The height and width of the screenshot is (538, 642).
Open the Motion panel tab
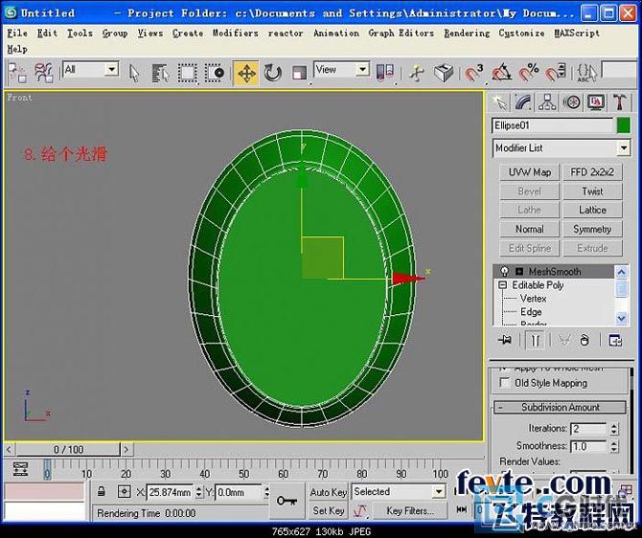[572, 101]
